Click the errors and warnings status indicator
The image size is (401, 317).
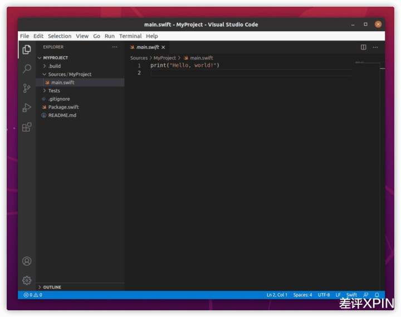tap(33, 295)
